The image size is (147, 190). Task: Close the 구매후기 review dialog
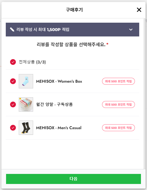tap(139, 10)
